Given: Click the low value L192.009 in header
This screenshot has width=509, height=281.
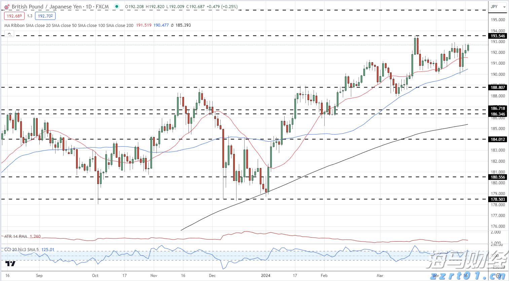Looking at the screenshot, I should click(176, 7).
